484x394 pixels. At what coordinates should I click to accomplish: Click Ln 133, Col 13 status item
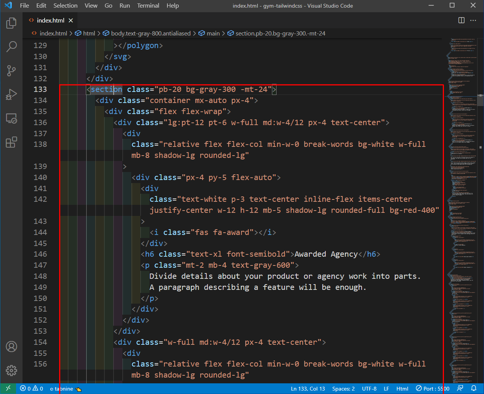click(308, 389)
